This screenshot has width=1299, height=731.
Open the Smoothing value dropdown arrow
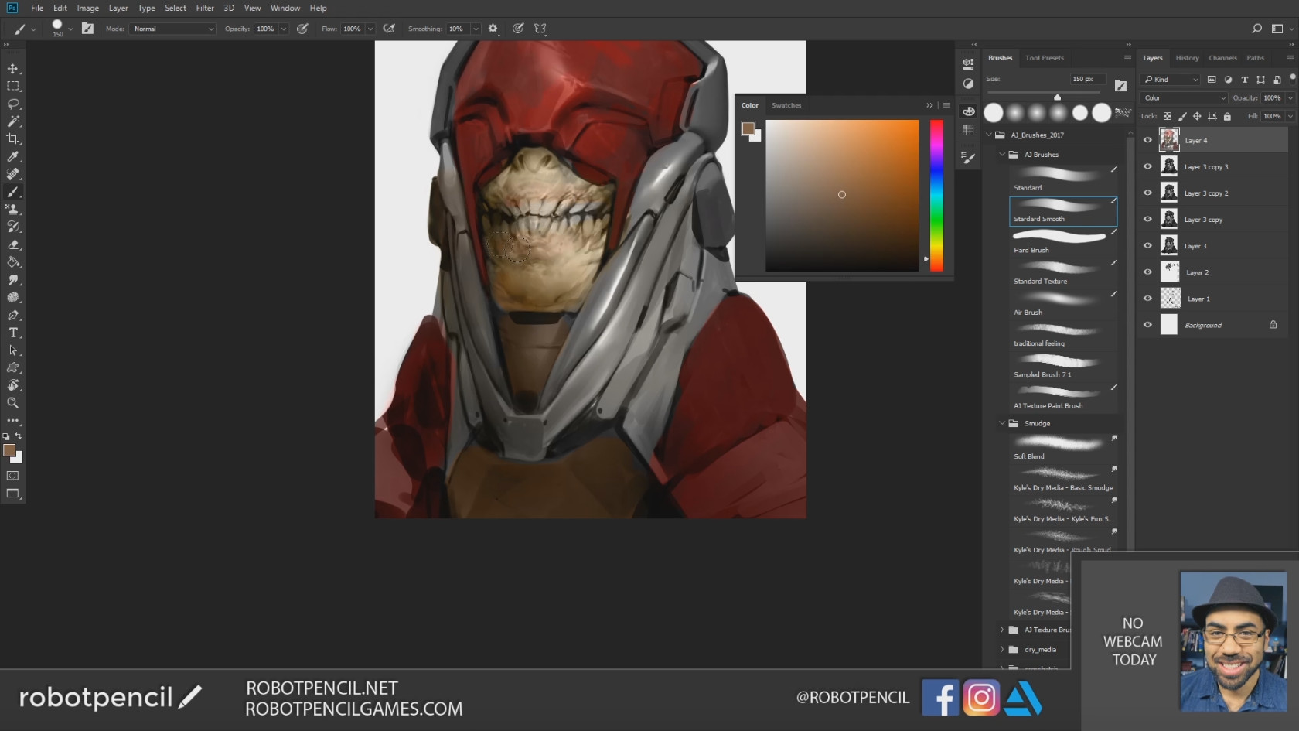[x=475, y=29]
